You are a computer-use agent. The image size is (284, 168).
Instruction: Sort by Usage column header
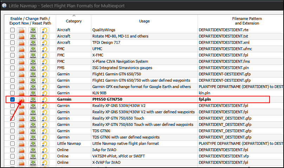[x=144, y=21]
